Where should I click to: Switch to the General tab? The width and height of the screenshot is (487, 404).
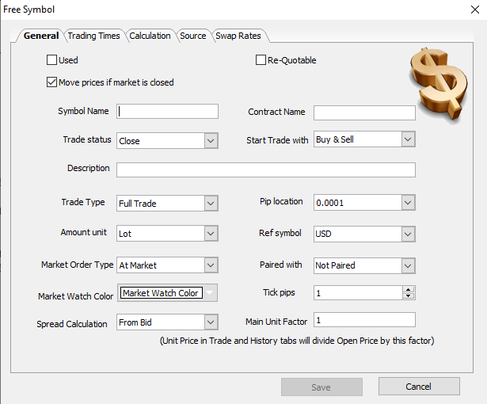(41, 36)
